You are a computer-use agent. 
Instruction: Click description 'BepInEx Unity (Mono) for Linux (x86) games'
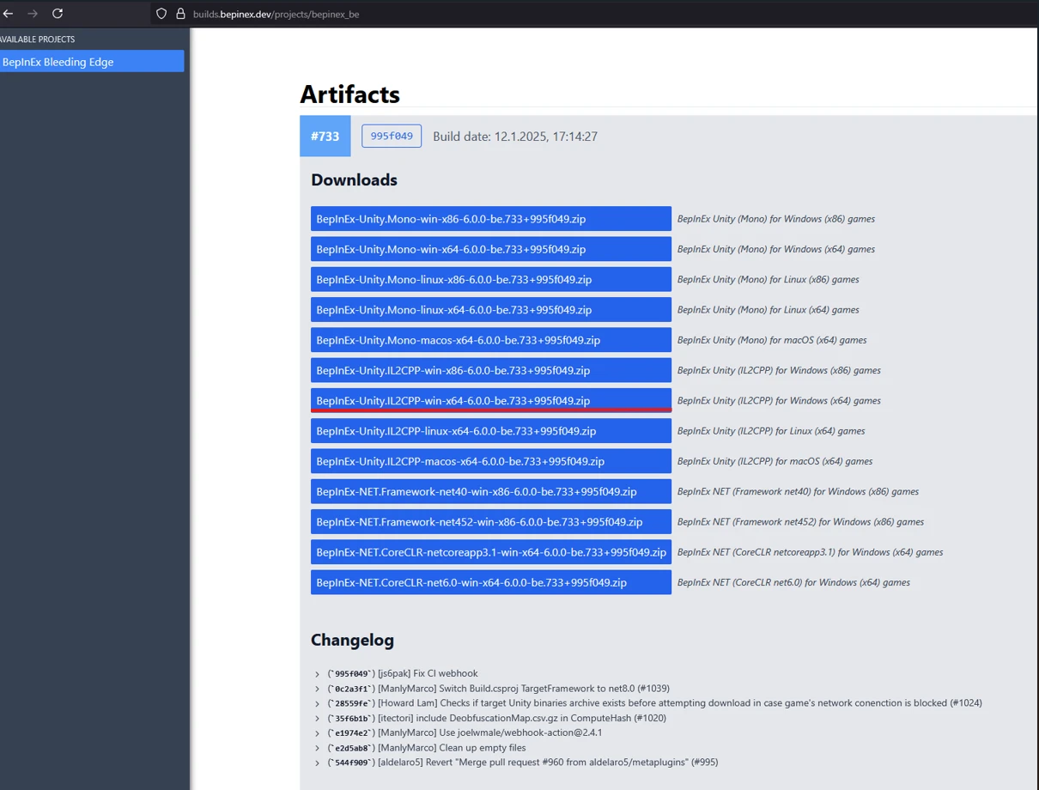click(x=769, y=279)
